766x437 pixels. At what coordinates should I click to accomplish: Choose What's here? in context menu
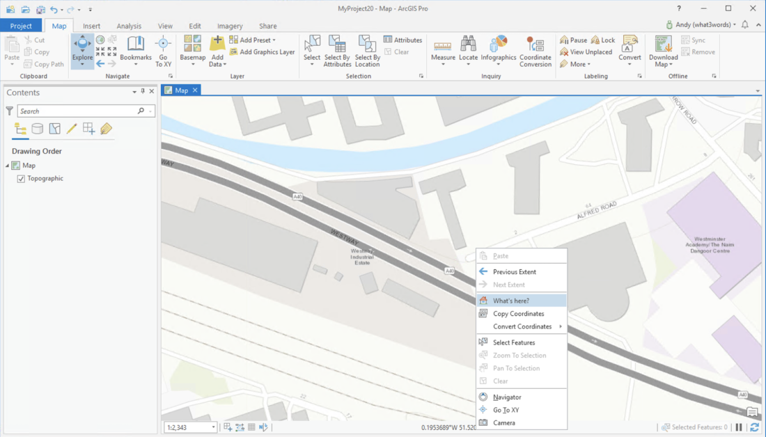[522, 301]
